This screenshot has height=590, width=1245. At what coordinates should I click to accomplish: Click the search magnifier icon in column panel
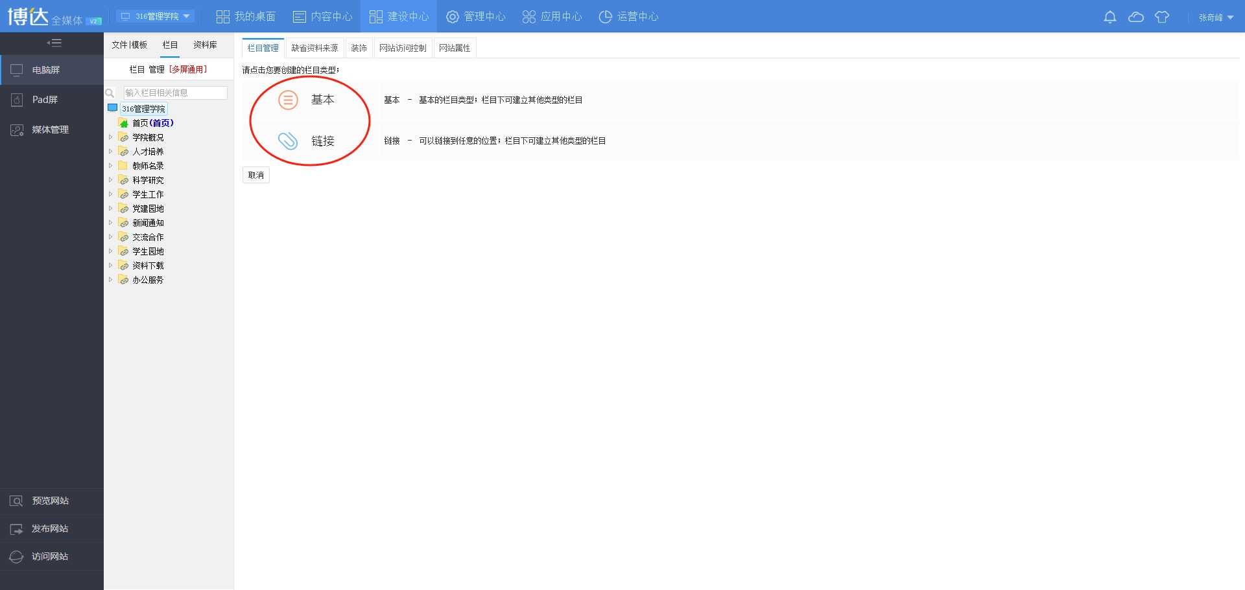[x=110, y=93]
